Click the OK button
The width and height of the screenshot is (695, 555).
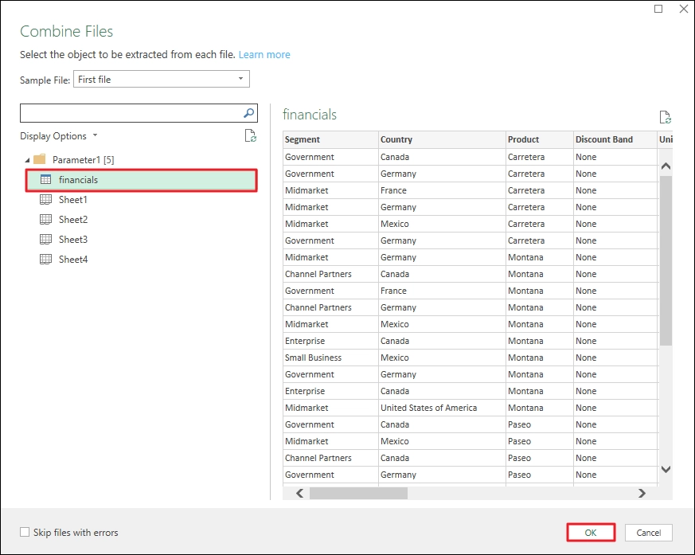coord(591,533)
